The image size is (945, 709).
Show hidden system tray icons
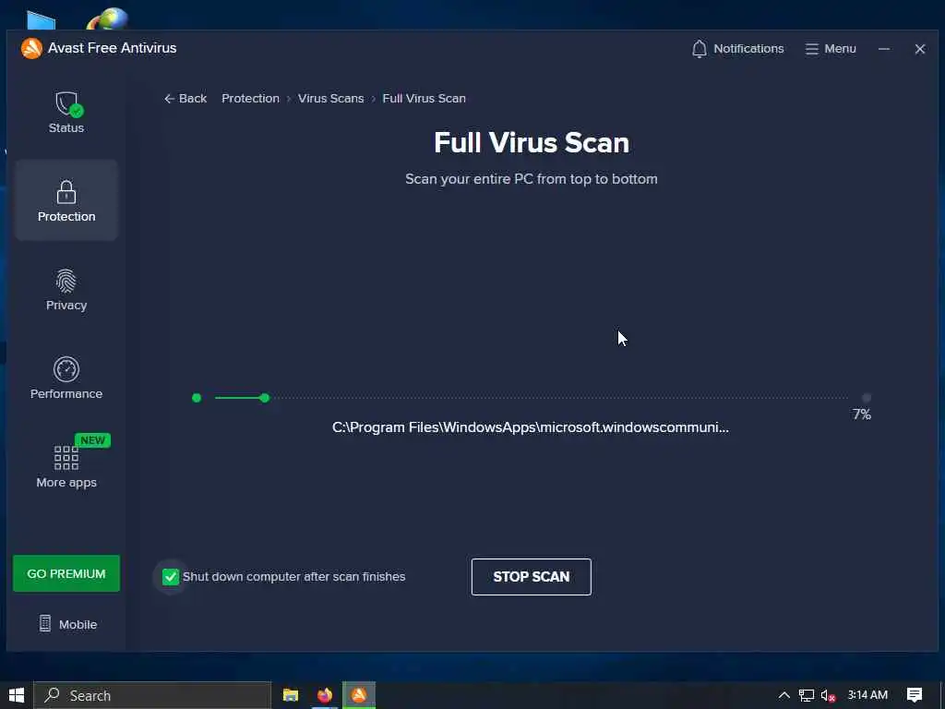coord(784,695)
